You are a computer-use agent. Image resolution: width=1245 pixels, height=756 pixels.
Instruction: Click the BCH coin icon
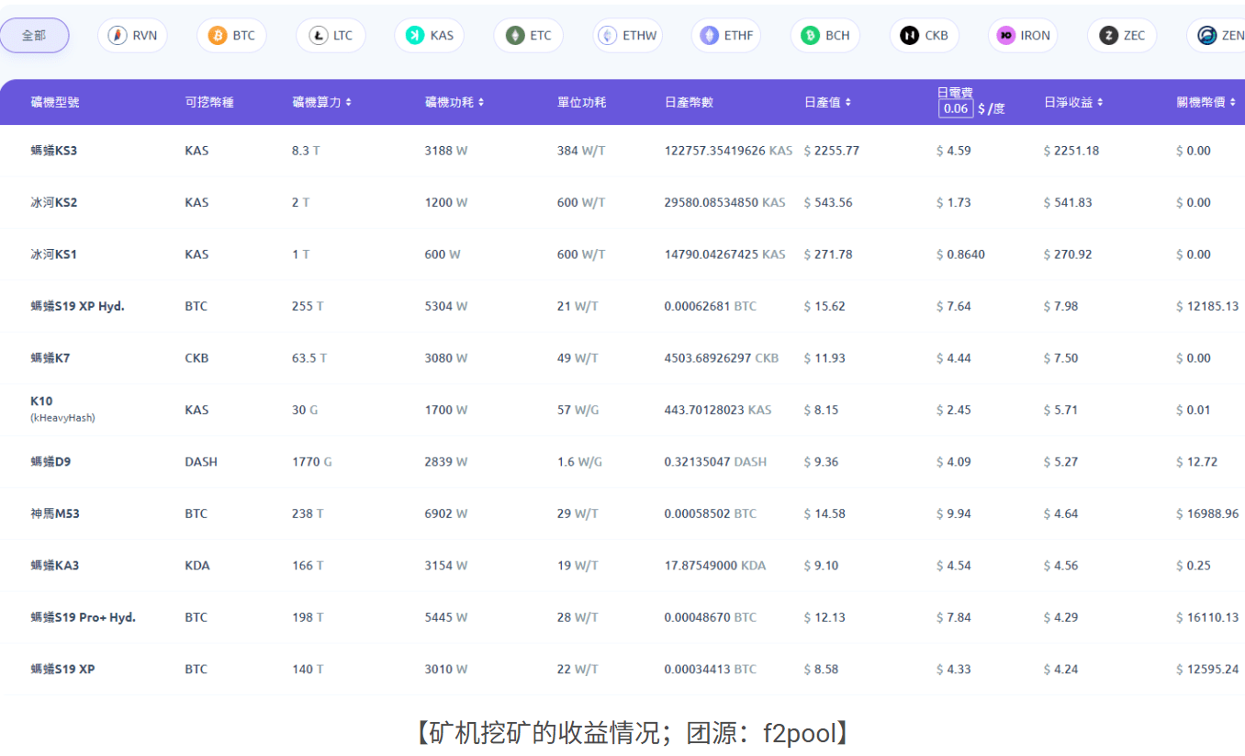pyautogui.click(x=810, y=36)
